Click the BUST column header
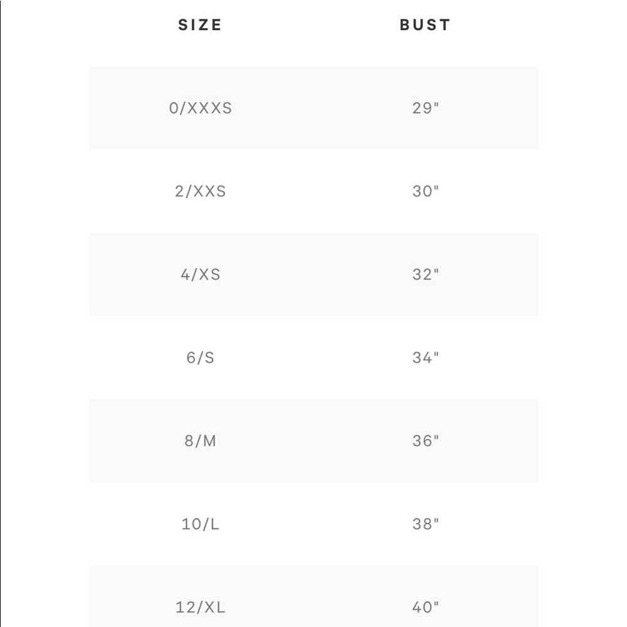 (426, 25)
